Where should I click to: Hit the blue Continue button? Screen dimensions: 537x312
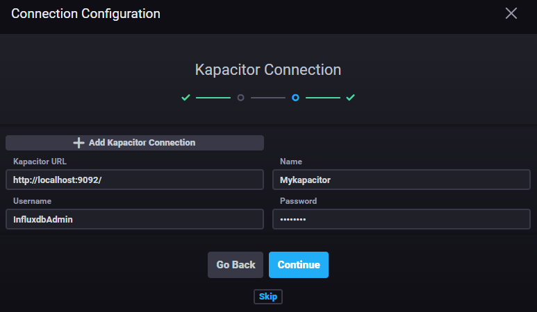pos(299,265)
